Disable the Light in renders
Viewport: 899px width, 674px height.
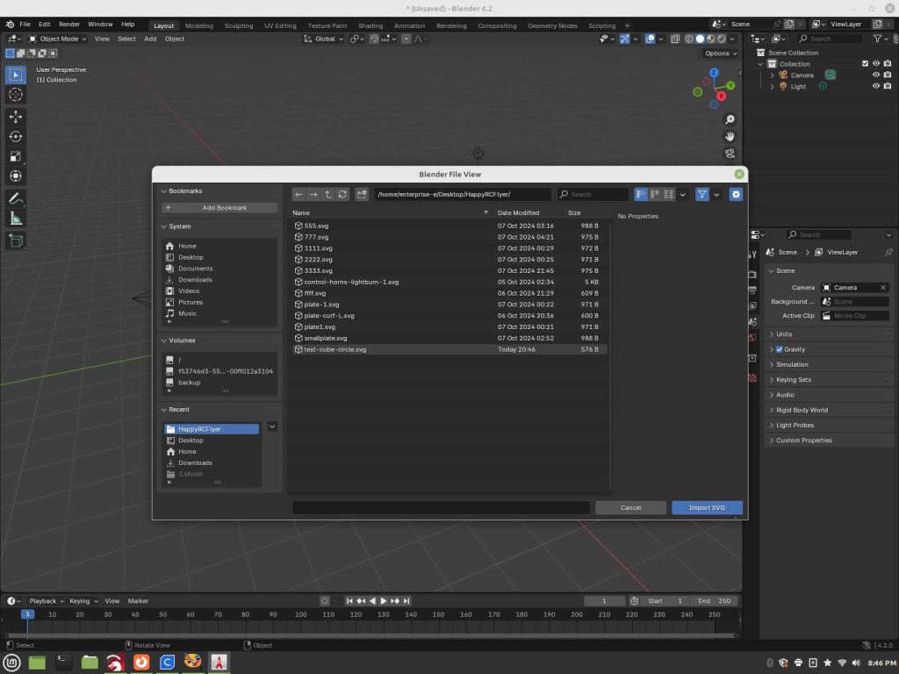[x=888, y=87]
